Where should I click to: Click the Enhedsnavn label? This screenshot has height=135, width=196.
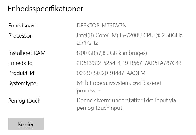[x=23, y=26]
